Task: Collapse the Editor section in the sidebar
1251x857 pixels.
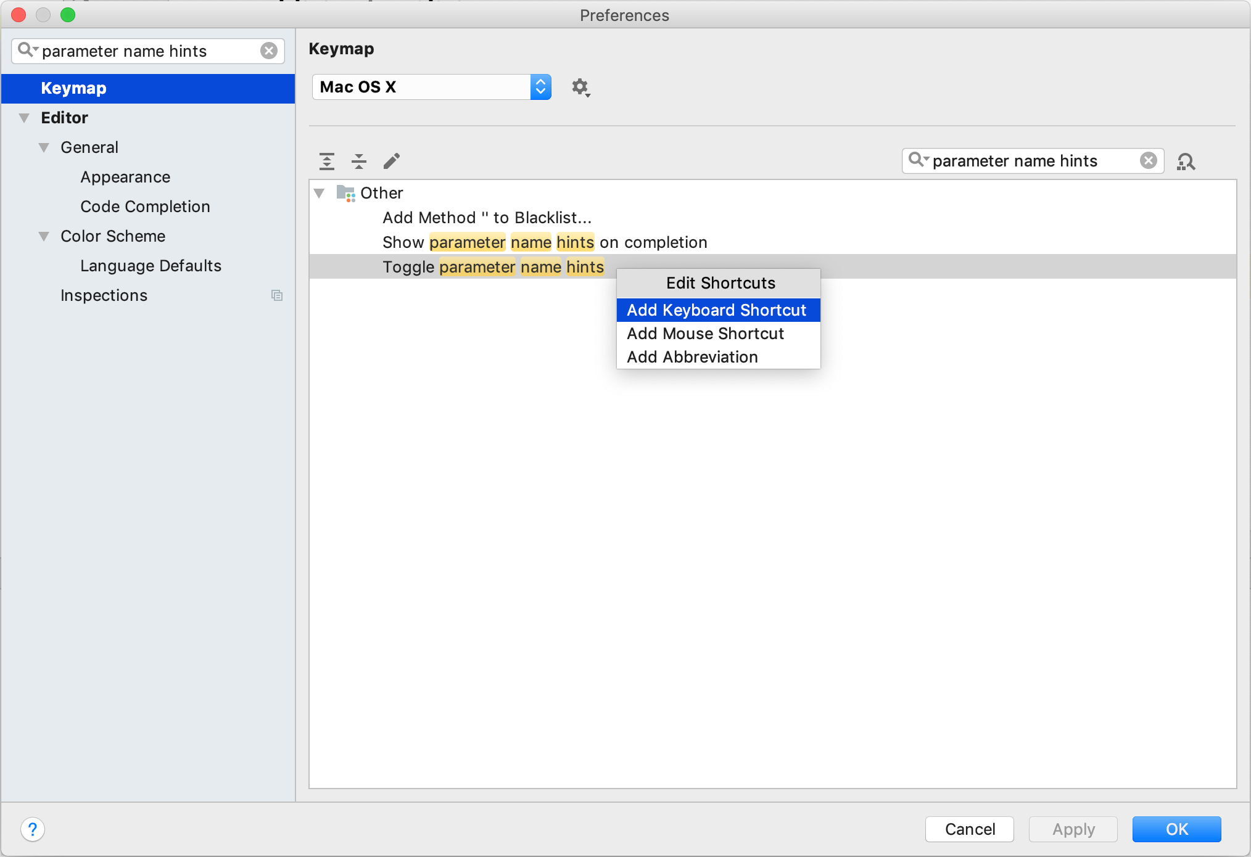Action: (23, 117)
